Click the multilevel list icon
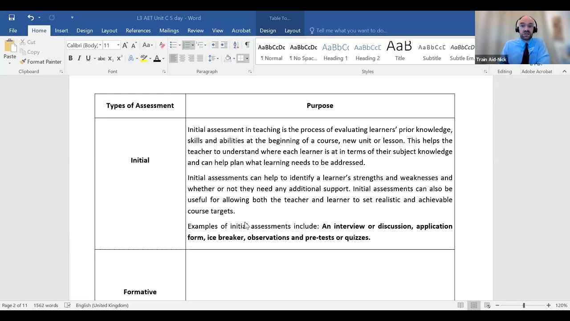Image resolution: width=570 pixels, height=321 pixels. click(x=200, y=45)
